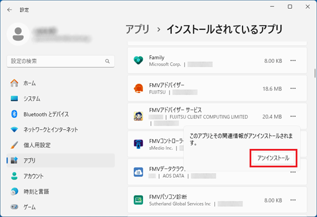Image resolution: width=317 pixels, height=217 pixels.
Task: Click the ホーム house icon
Action: coord(14,83)
